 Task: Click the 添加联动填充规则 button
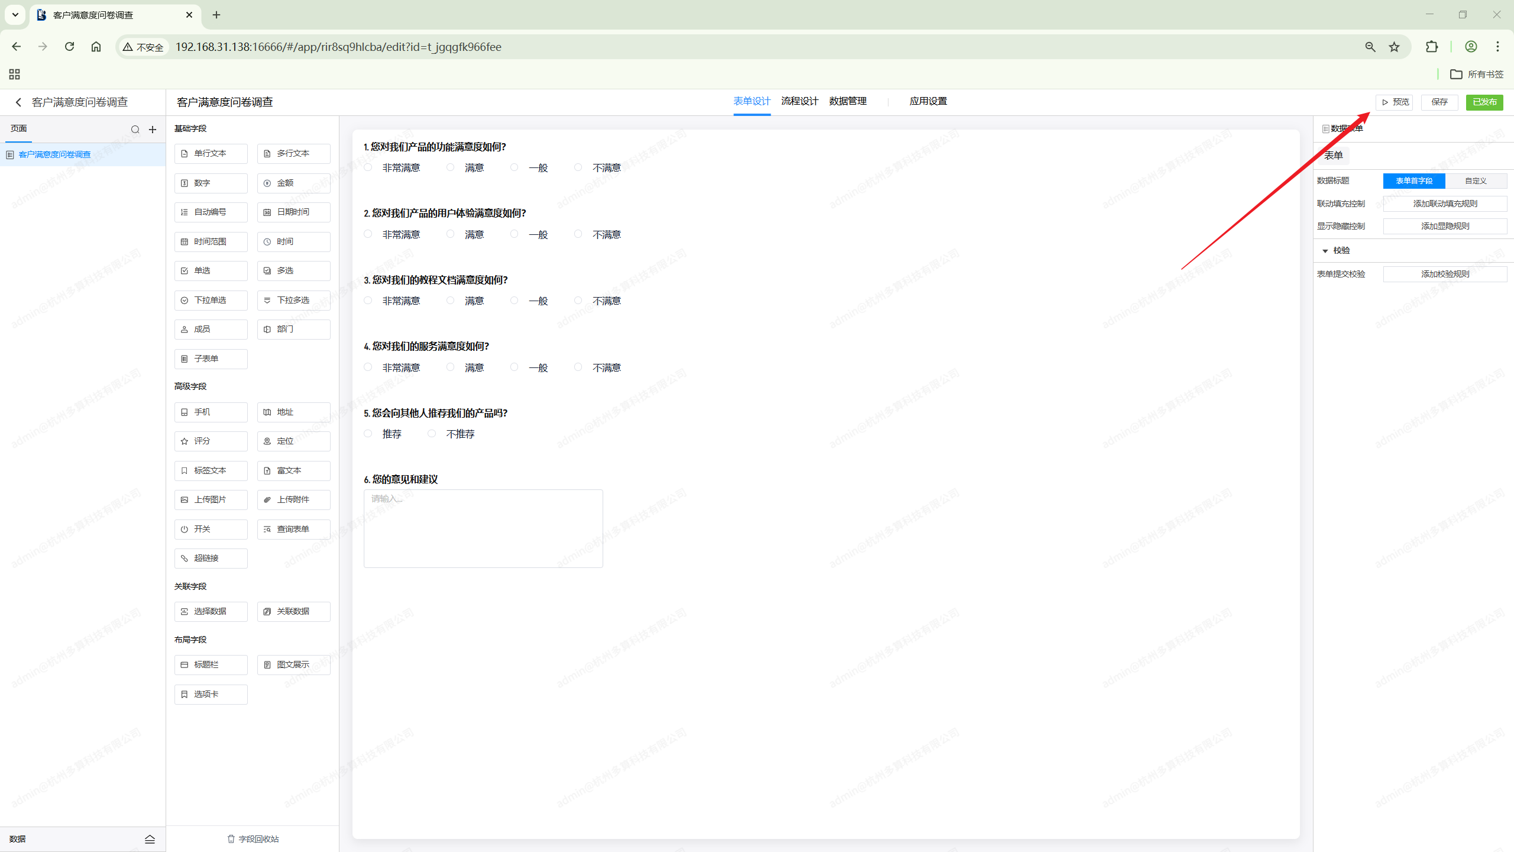coord(1445,204)
